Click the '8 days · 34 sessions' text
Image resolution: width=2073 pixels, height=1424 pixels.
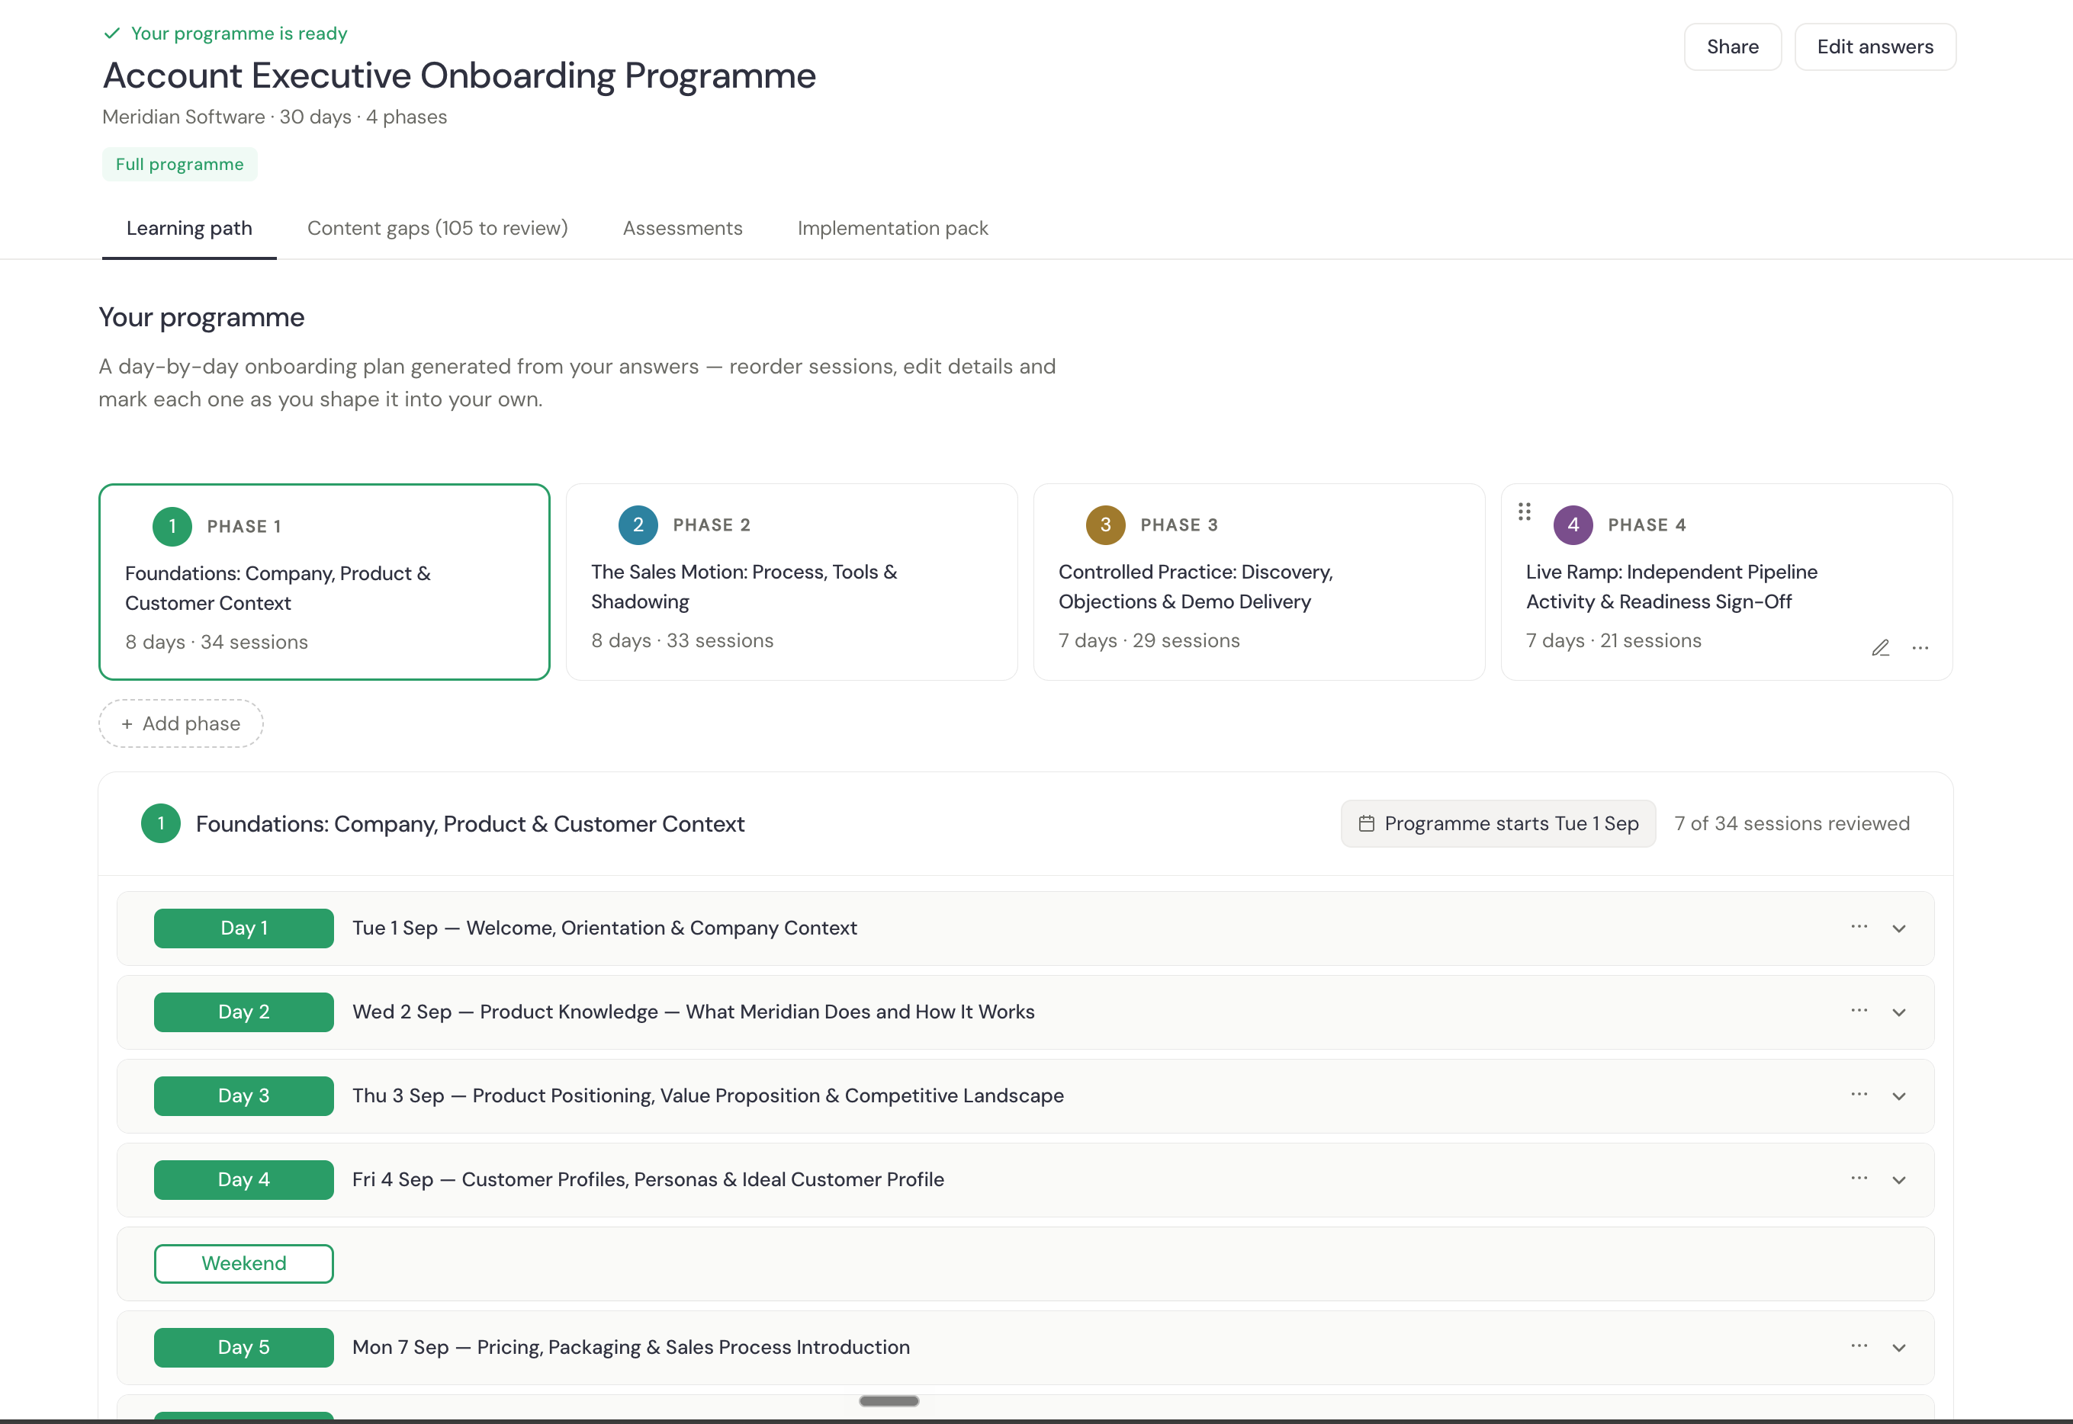coord(216,643)
